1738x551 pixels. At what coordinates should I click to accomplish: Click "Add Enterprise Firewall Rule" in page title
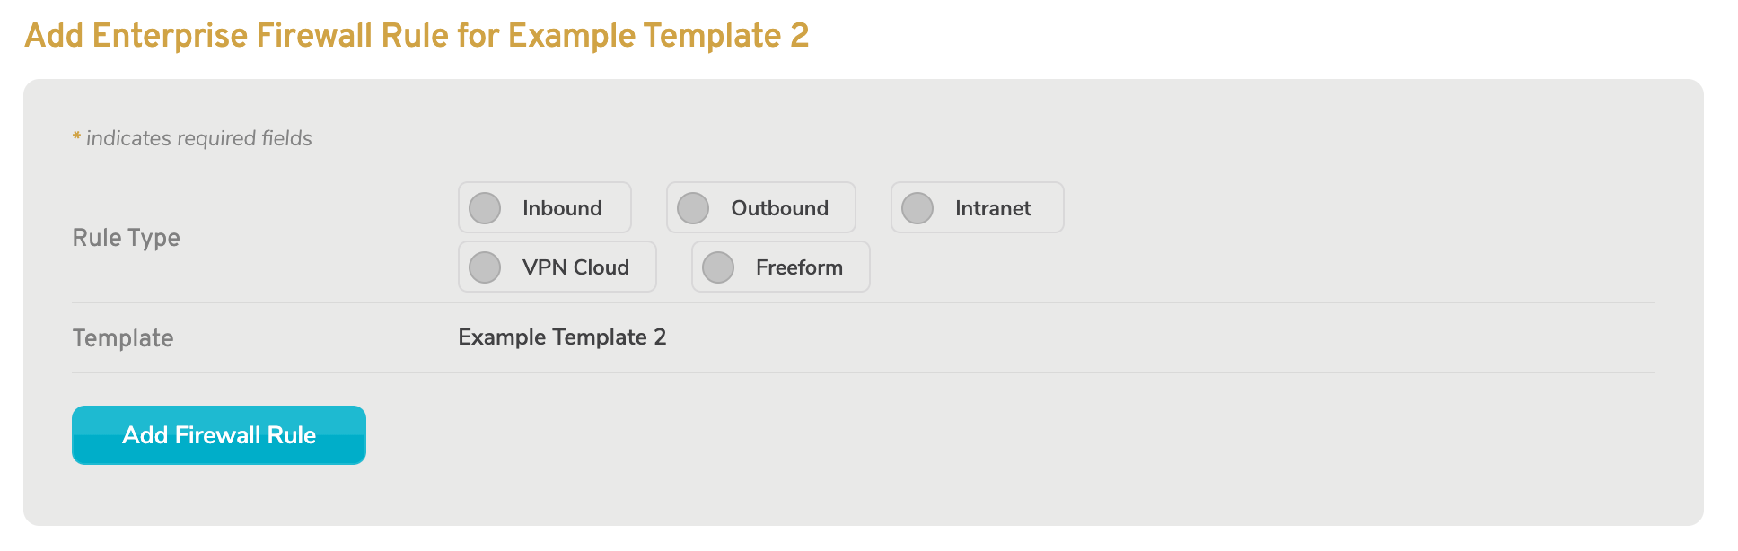click(237, 36)
